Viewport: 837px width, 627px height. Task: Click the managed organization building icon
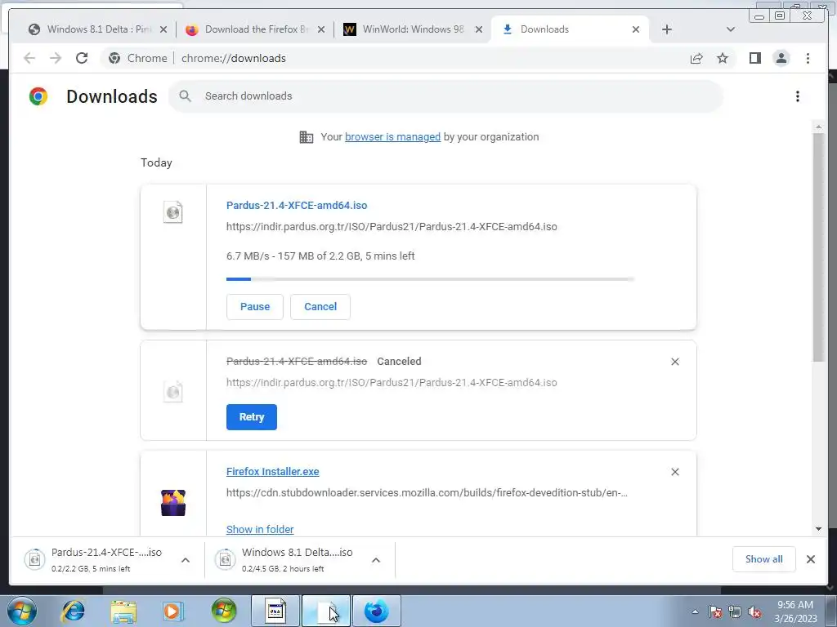(x=307, y=137)
